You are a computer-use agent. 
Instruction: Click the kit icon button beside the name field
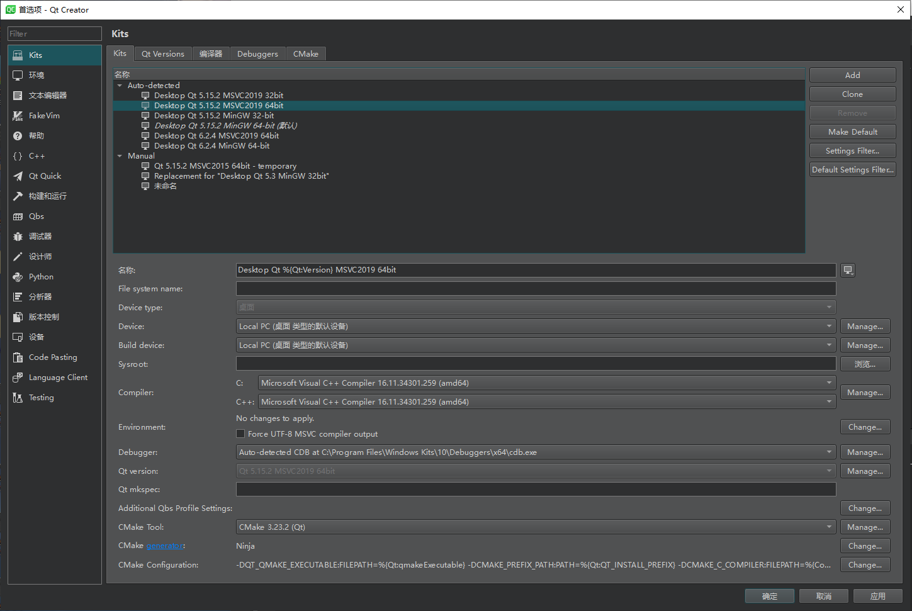[x=848, y=270]
